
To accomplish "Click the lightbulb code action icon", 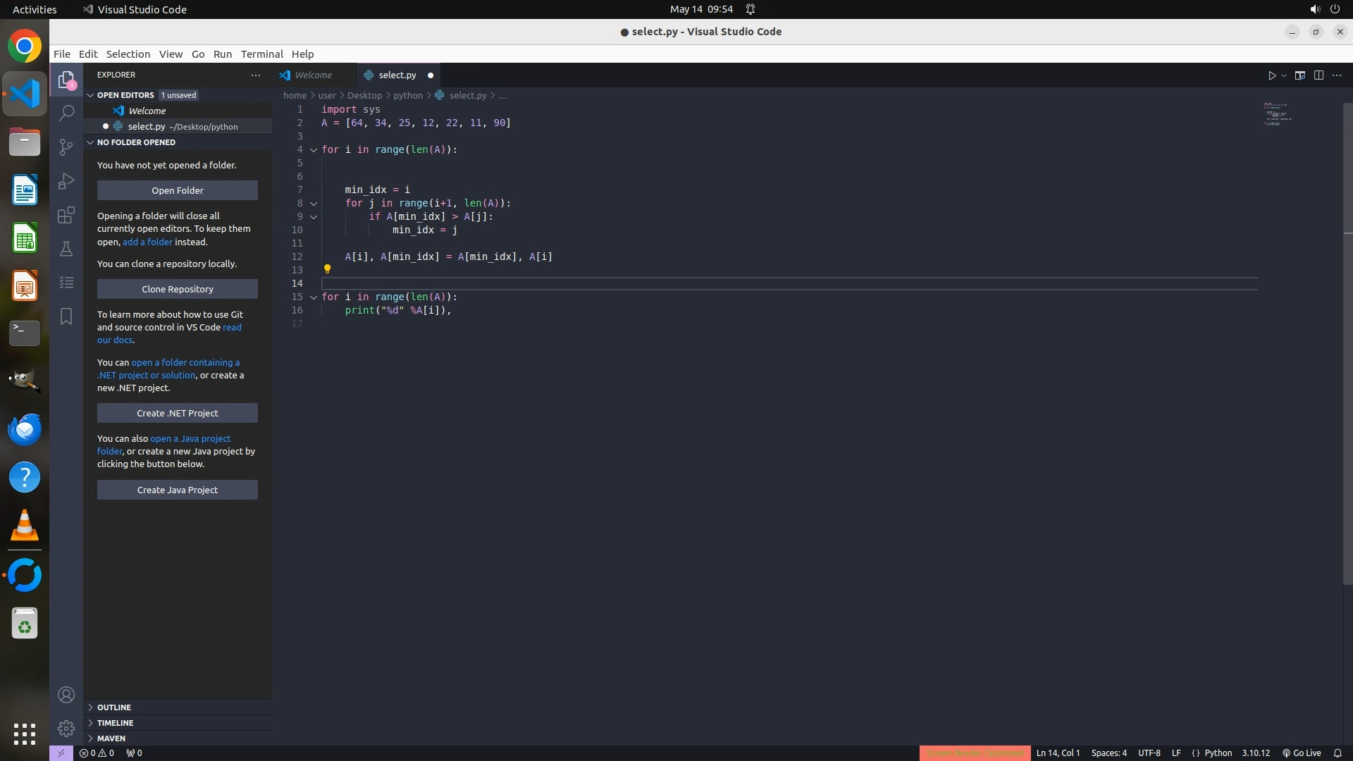I will [327, 268].
